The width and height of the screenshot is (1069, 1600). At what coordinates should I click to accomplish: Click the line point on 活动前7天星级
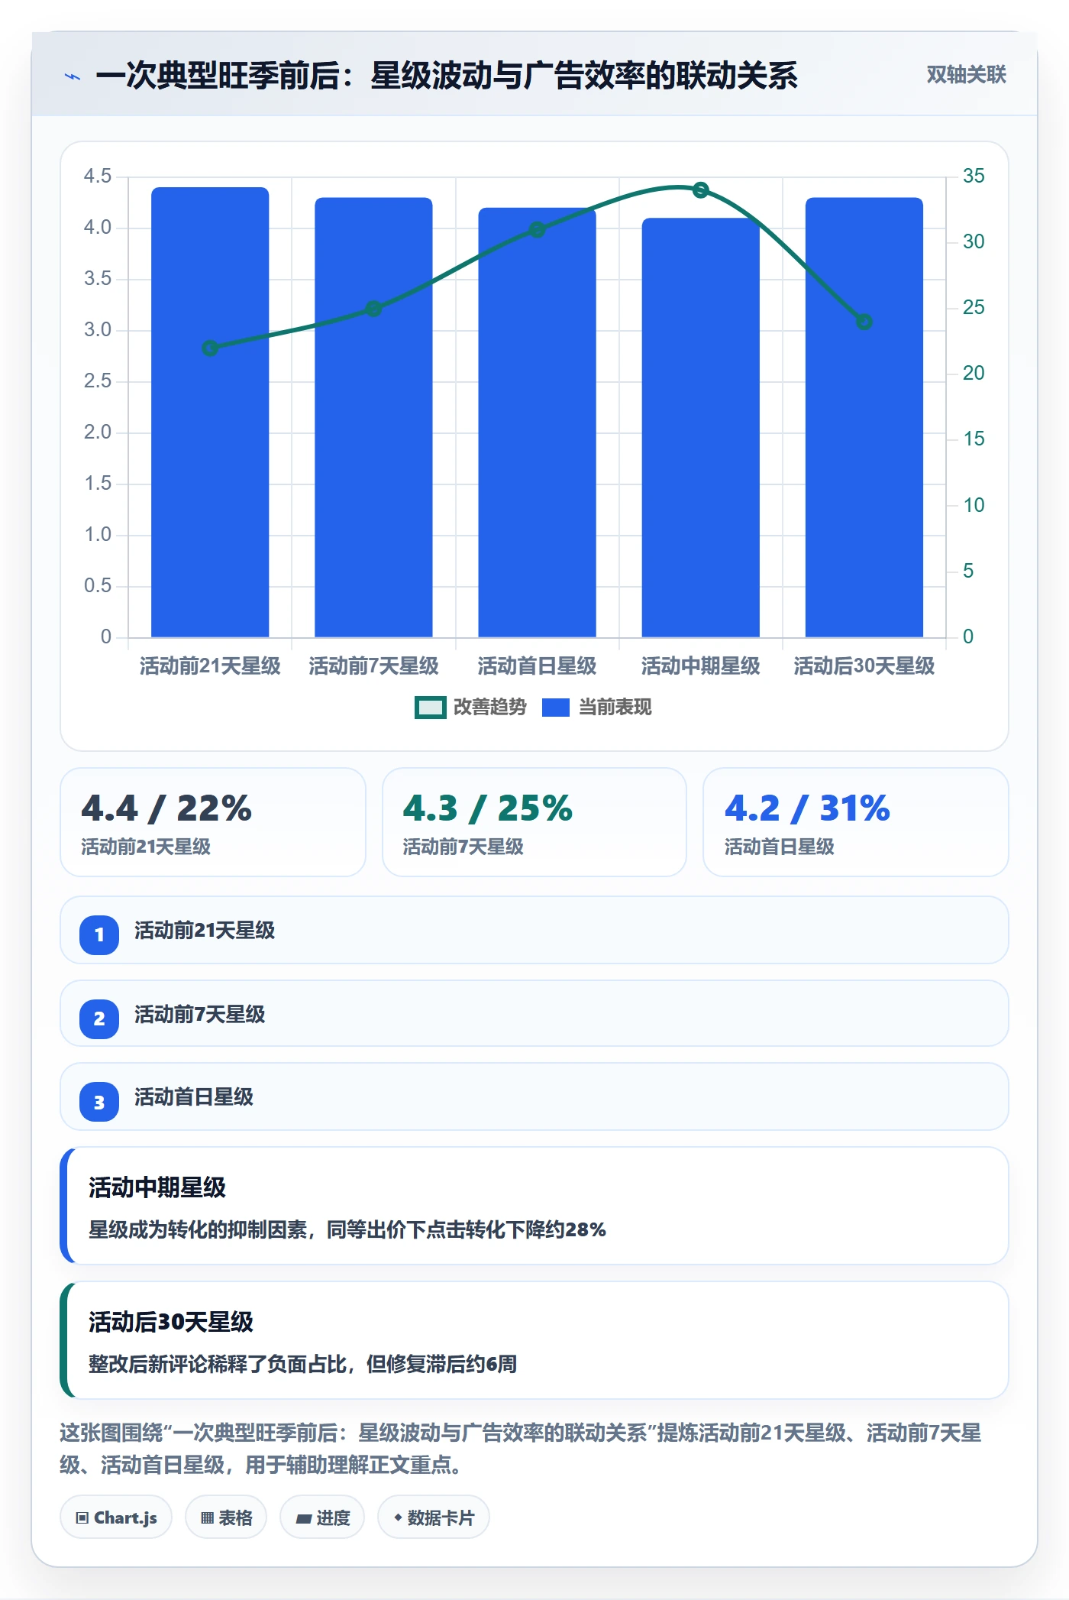(373, 309)
